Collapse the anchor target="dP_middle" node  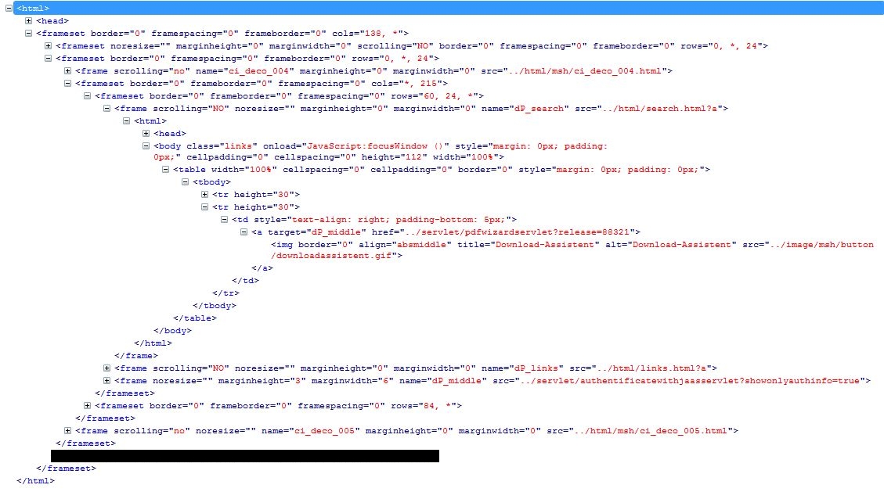(x=244, y=232)
